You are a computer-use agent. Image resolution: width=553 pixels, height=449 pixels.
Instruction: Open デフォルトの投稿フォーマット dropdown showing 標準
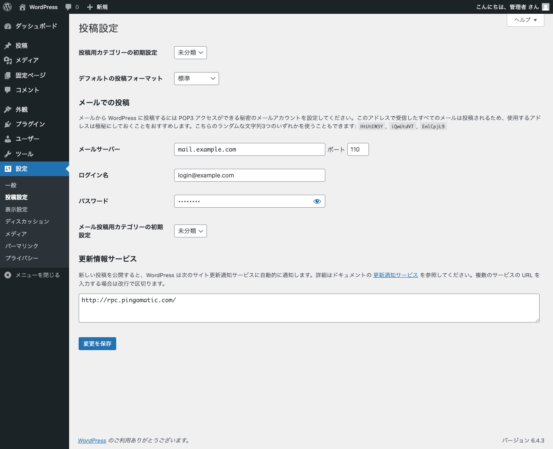point(197,79)
